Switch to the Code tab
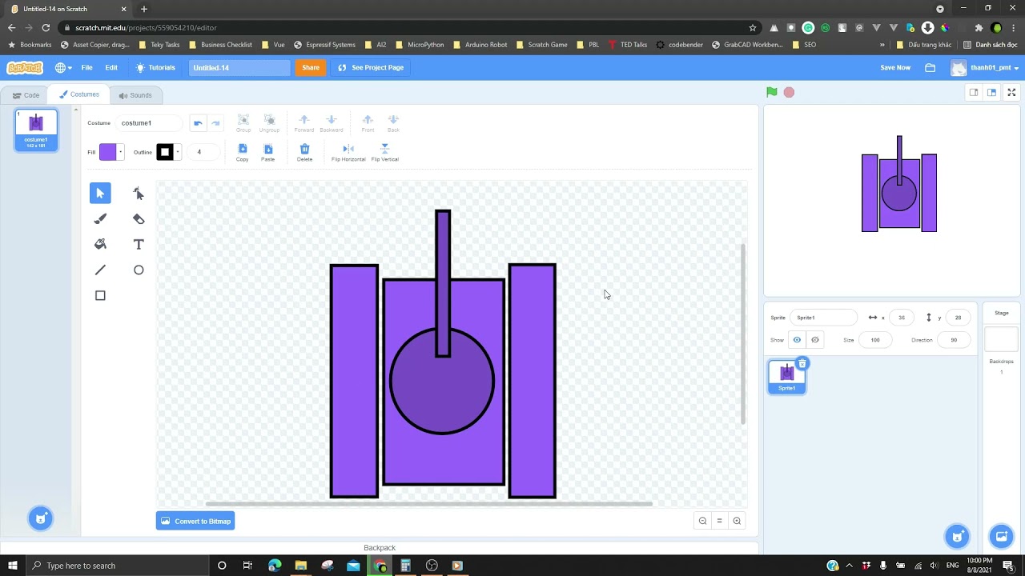Screen dimensions: 1025x576 pyautogui.click(x=26, y=95)
